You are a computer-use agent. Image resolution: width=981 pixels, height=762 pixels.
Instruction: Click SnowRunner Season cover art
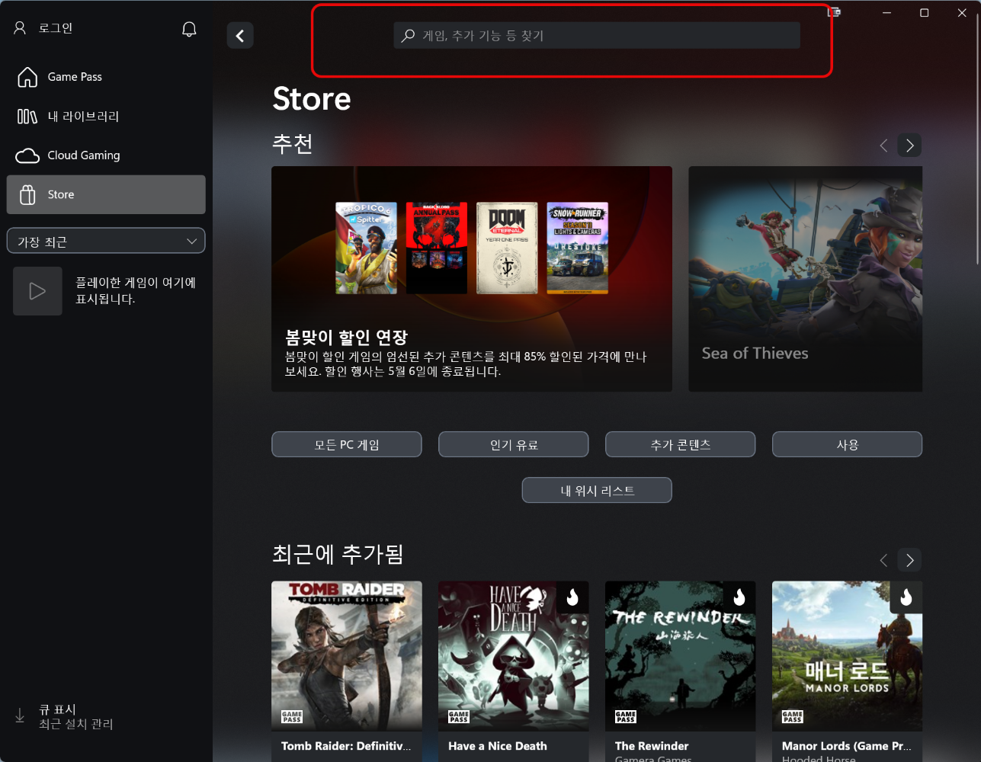click(578, 248)
